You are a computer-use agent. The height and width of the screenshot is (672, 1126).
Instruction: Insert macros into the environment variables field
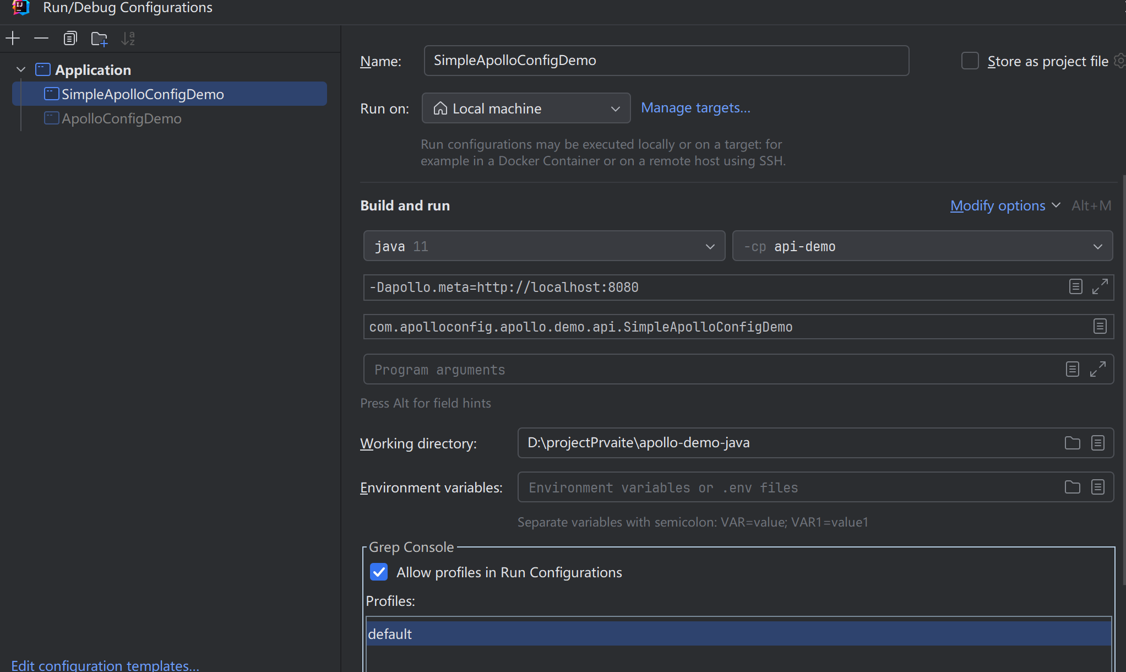pyautogui.click(x=1098, y=487)
